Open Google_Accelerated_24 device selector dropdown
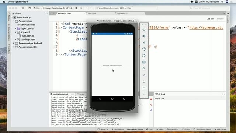Viewport: 236px width, 133px height. (x=58, y=8)
